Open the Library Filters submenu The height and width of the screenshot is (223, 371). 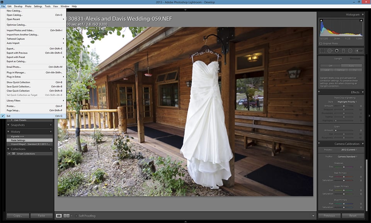point(33,101)
